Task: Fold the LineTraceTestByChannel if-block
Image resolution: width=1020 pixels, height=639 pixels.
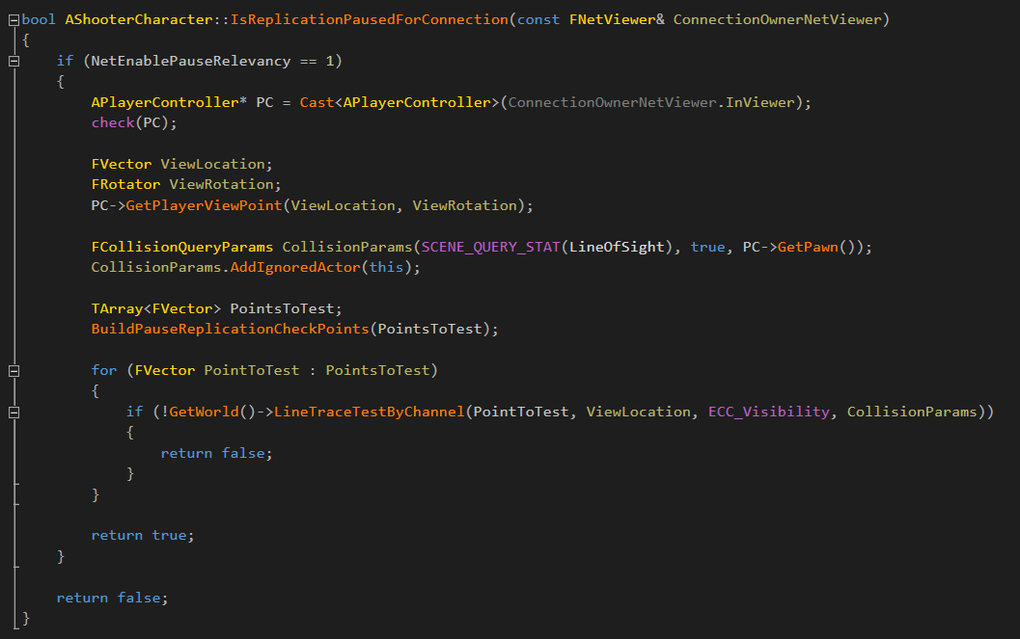Action: click(x=14, y=413)
